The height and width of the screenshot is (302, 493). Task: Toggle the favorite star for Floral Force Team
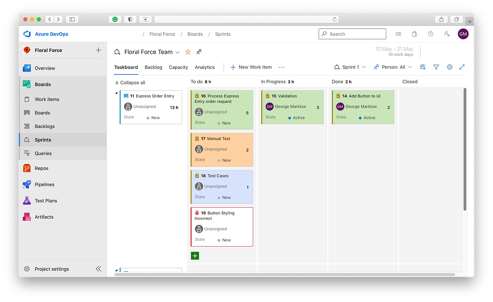tap(188, 52)
